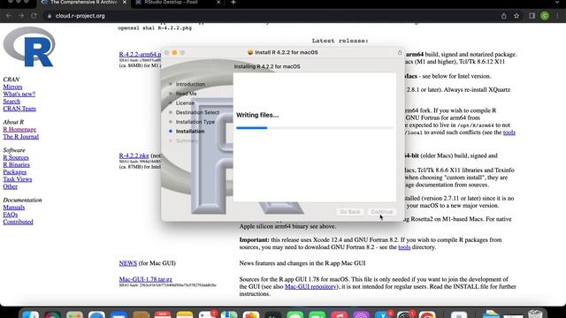Reload the cloud.r-project.org page
This screenshot has width=566, height=318.
[34, 16]
